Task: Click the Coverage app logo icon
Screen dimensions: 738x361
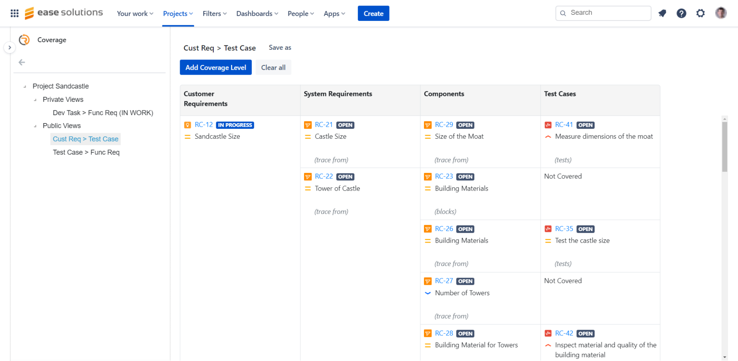Action: point(24,40)
